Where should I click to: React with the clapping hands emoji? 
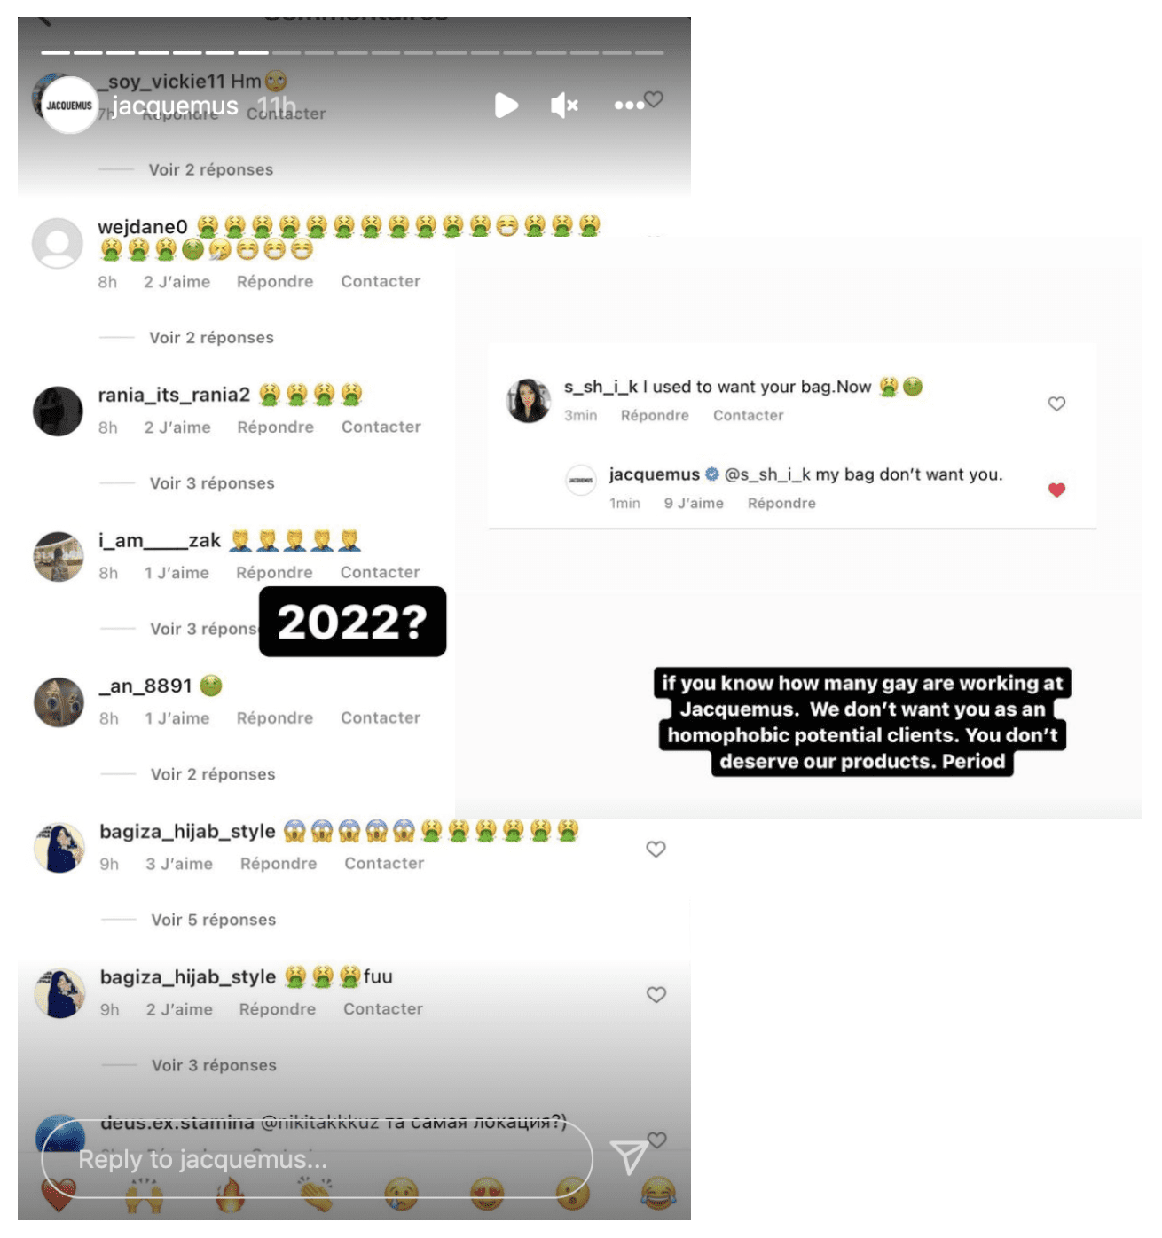[316, 1195]
